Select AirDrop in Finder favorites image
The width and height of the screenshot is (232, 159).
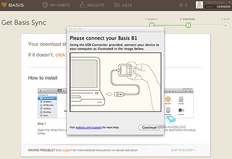46,108
